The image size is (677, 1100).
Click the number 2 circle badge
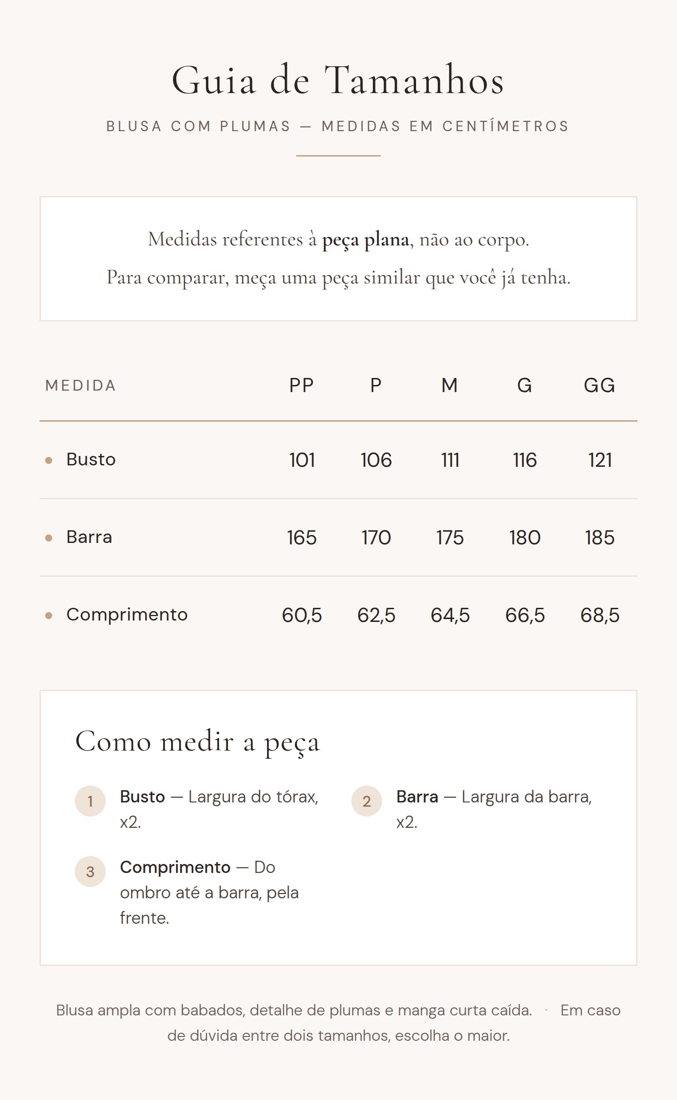[366, 801]
